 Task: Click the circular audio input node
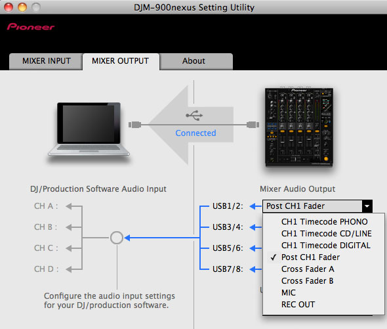(117, 238)
